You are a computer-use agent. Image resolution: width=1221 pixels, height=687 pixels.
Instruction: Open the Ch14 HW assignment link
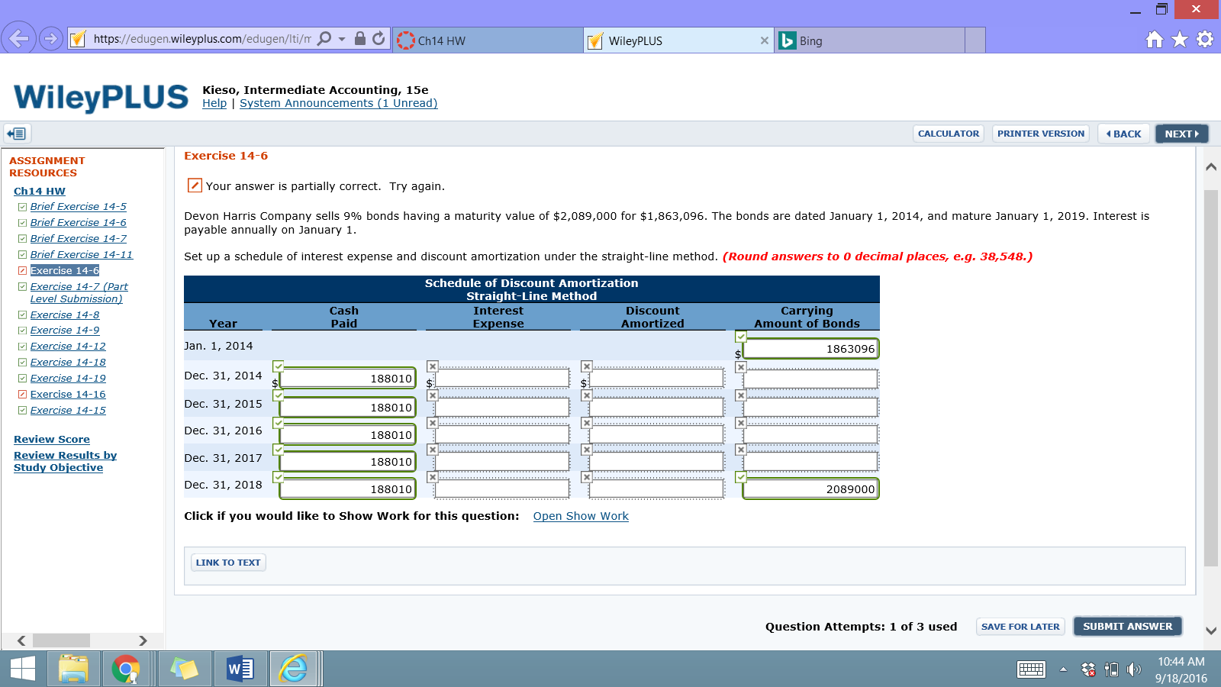pyautogui.click(x=40, y=191)
